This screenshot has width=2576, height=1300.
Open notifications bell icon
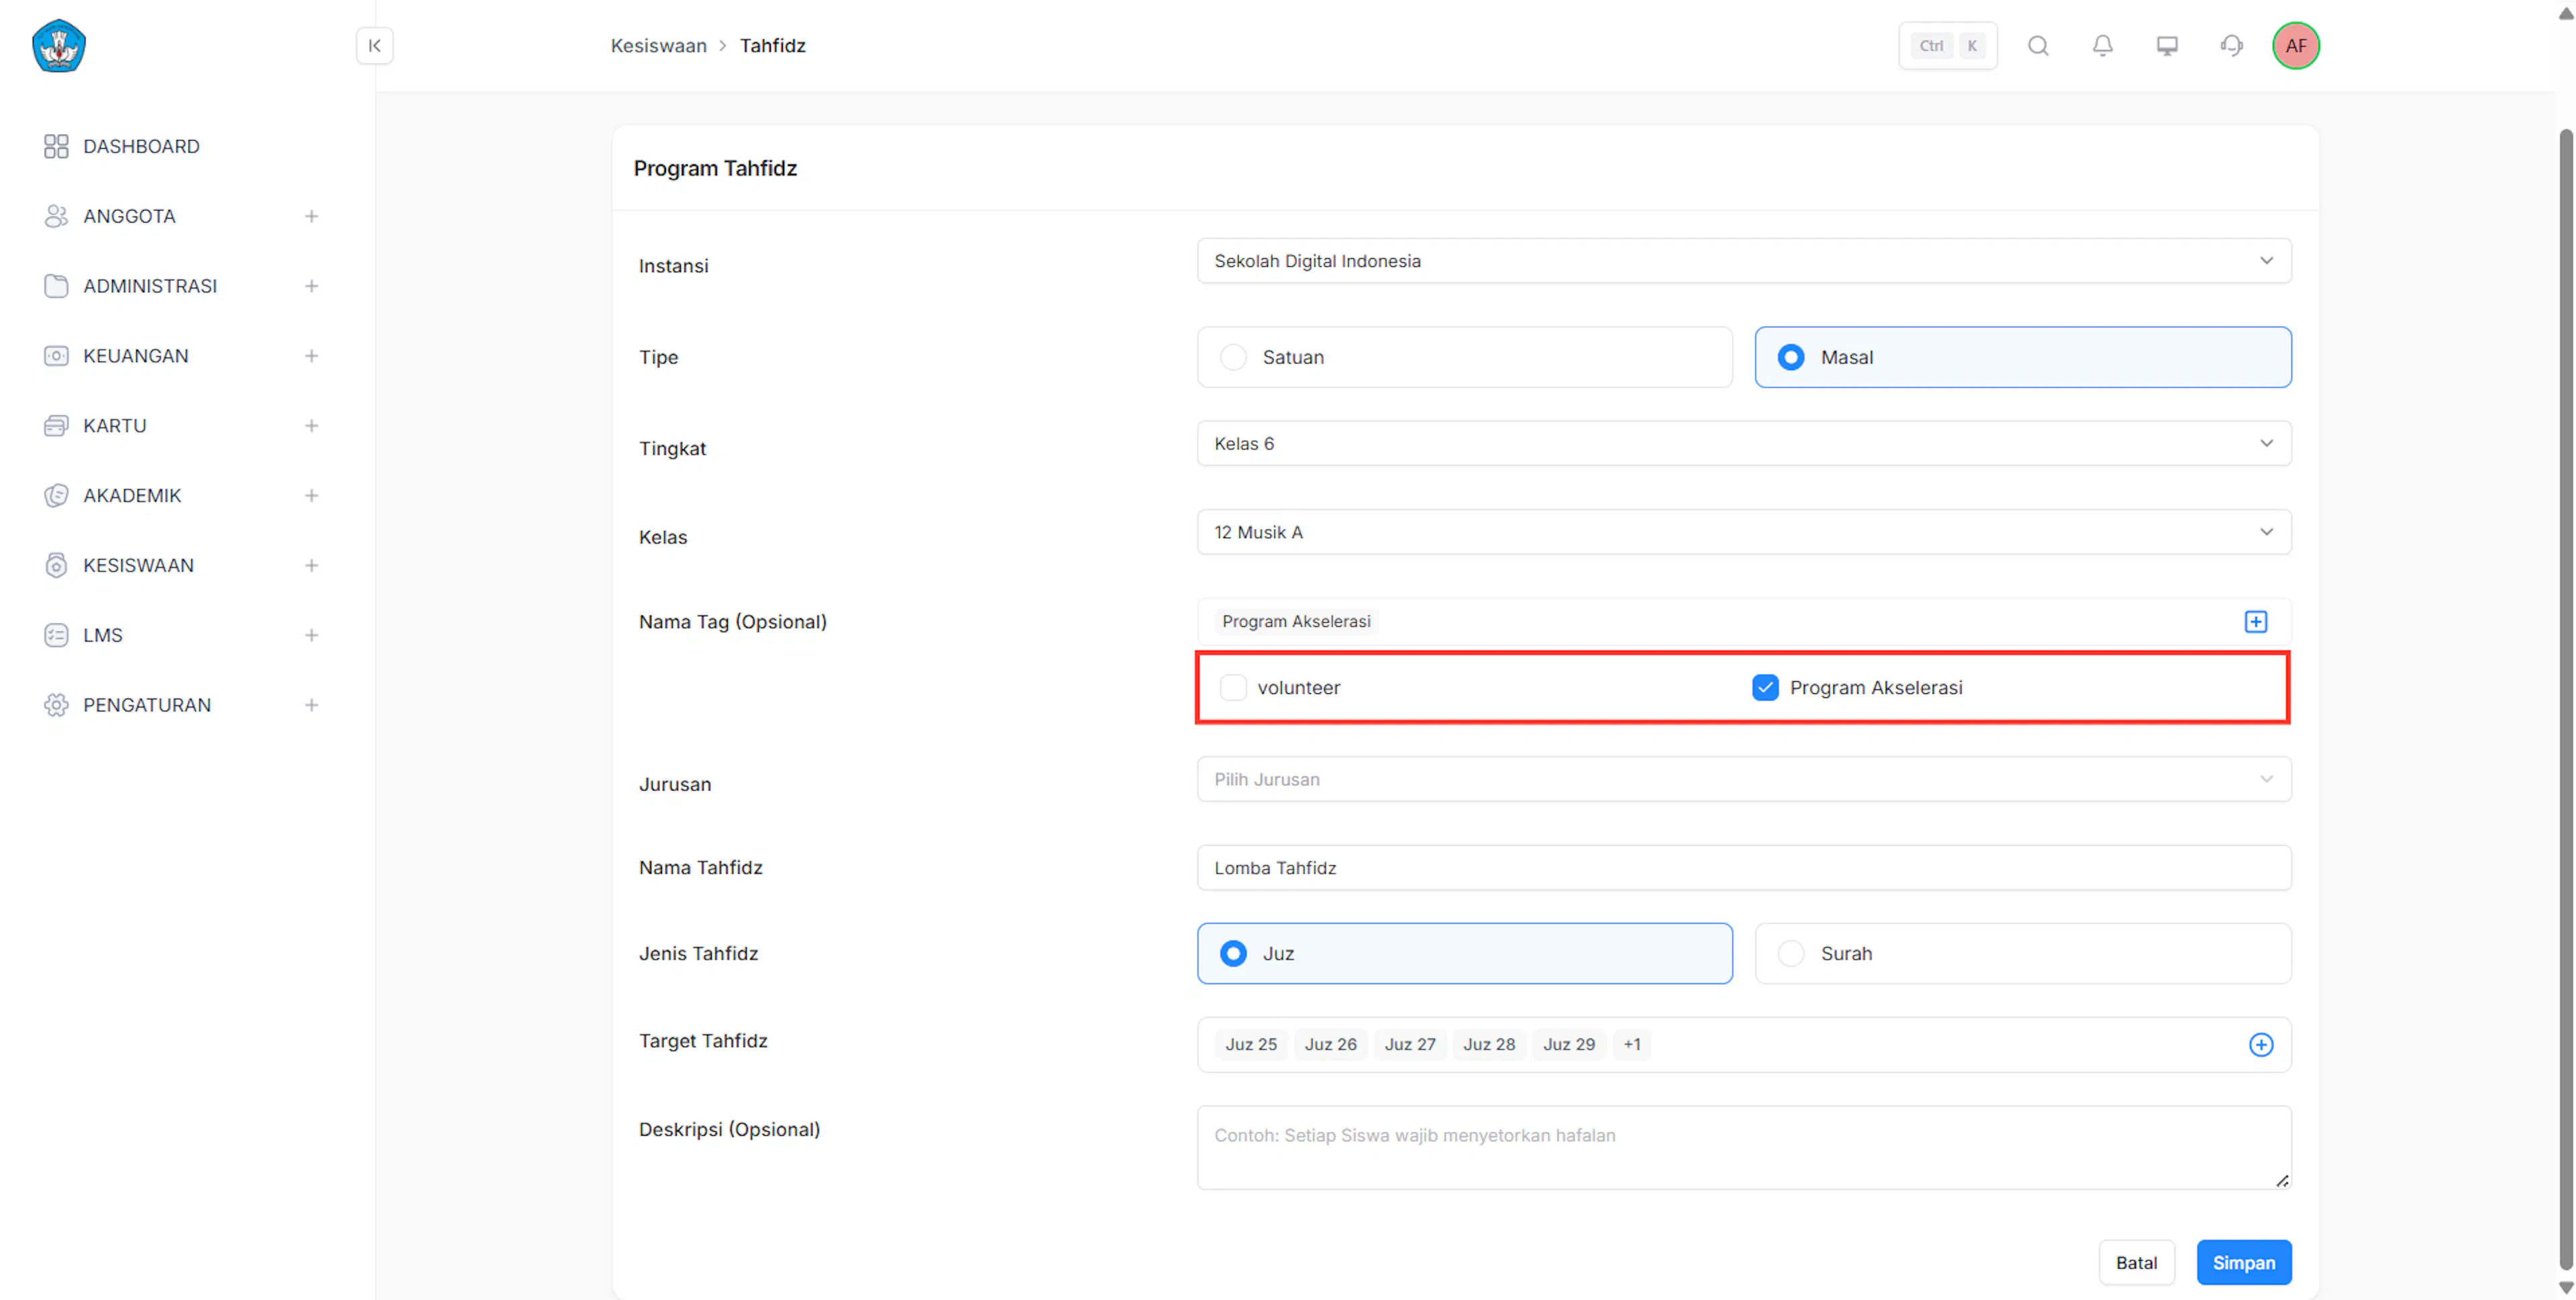[2102, 46]
